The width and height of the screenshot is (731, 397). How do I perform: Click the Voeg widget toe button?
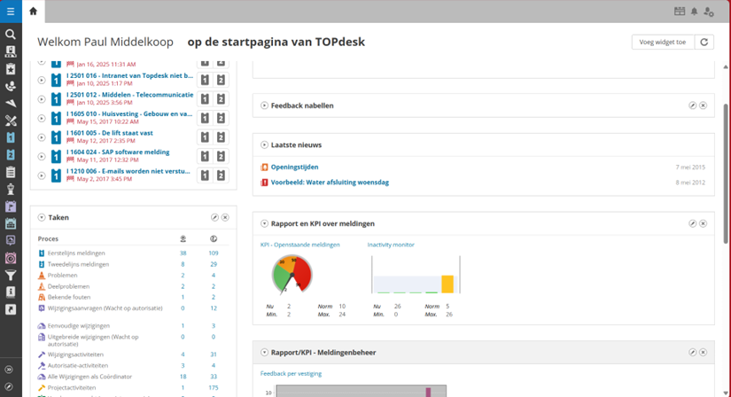663,42
